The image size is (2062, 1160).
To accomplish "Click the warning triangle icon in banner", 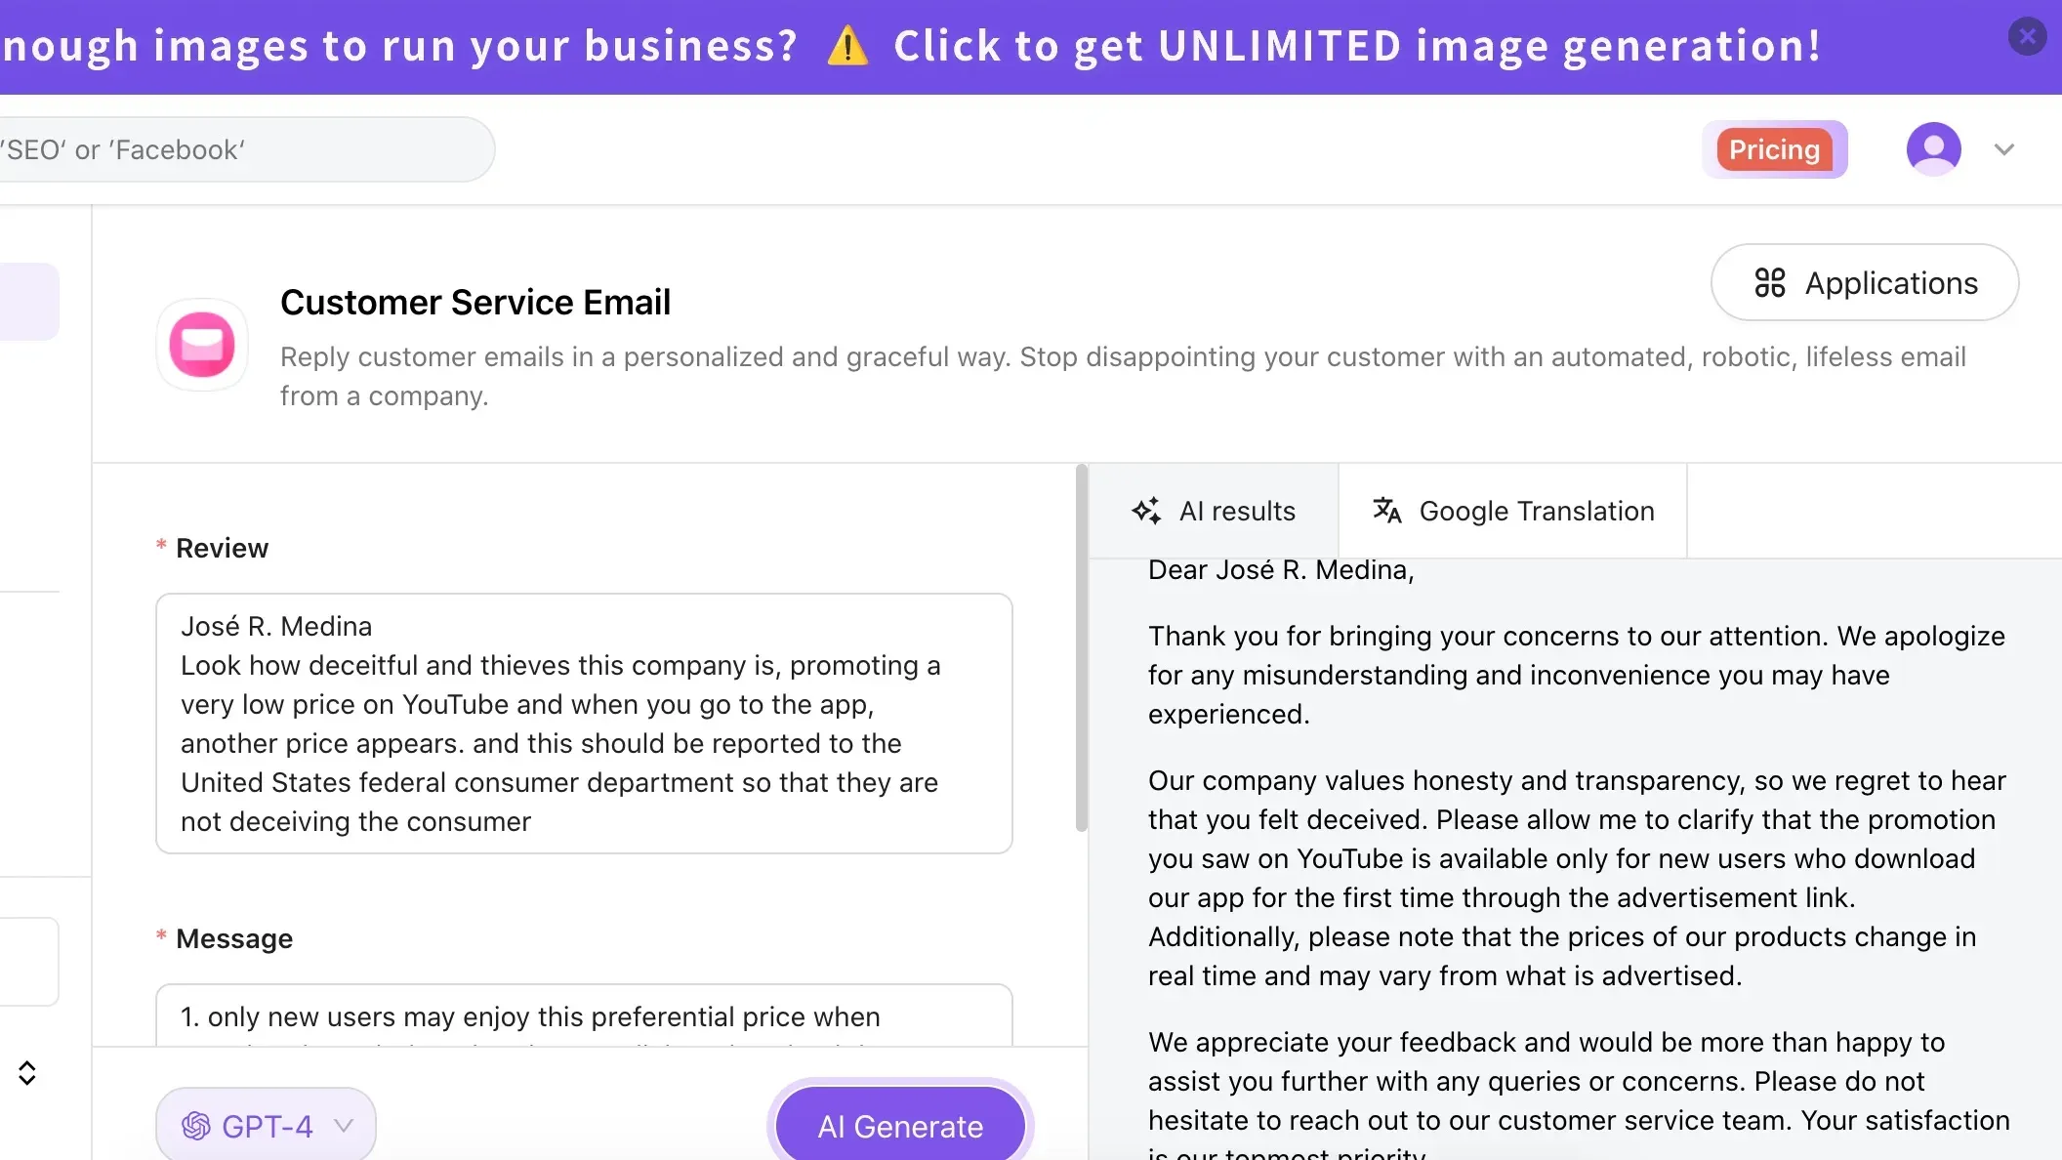I will pos(846,46).
